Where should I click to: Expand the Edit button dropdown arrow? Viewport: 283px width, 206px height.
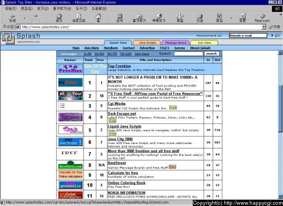(x=231, y=18)
